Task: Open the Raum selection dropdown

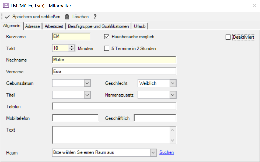Action: (x=153, y=152)
